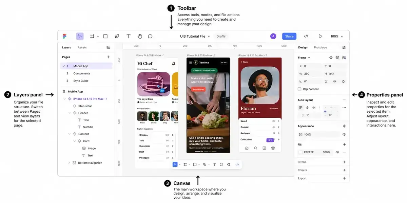
Task: Click the flip horizontal icon
Action: point(335,82)
